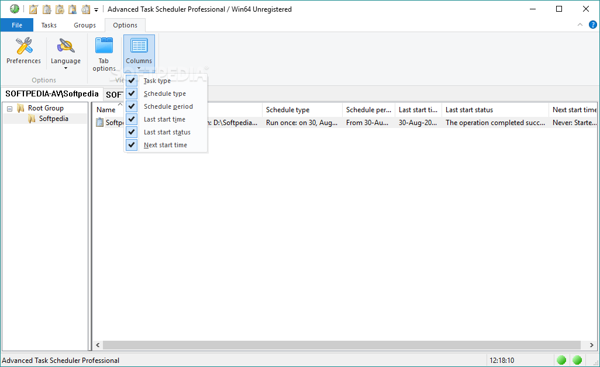Click the clipboard with clock quick access icon

[x=59, y=9]
